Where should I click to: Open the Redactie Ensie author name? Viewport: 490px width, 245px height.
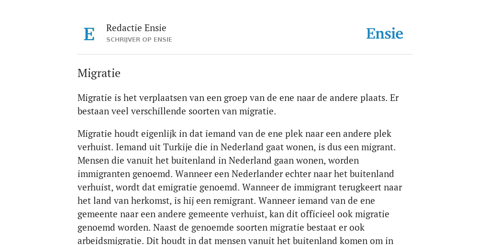point(136,28)
